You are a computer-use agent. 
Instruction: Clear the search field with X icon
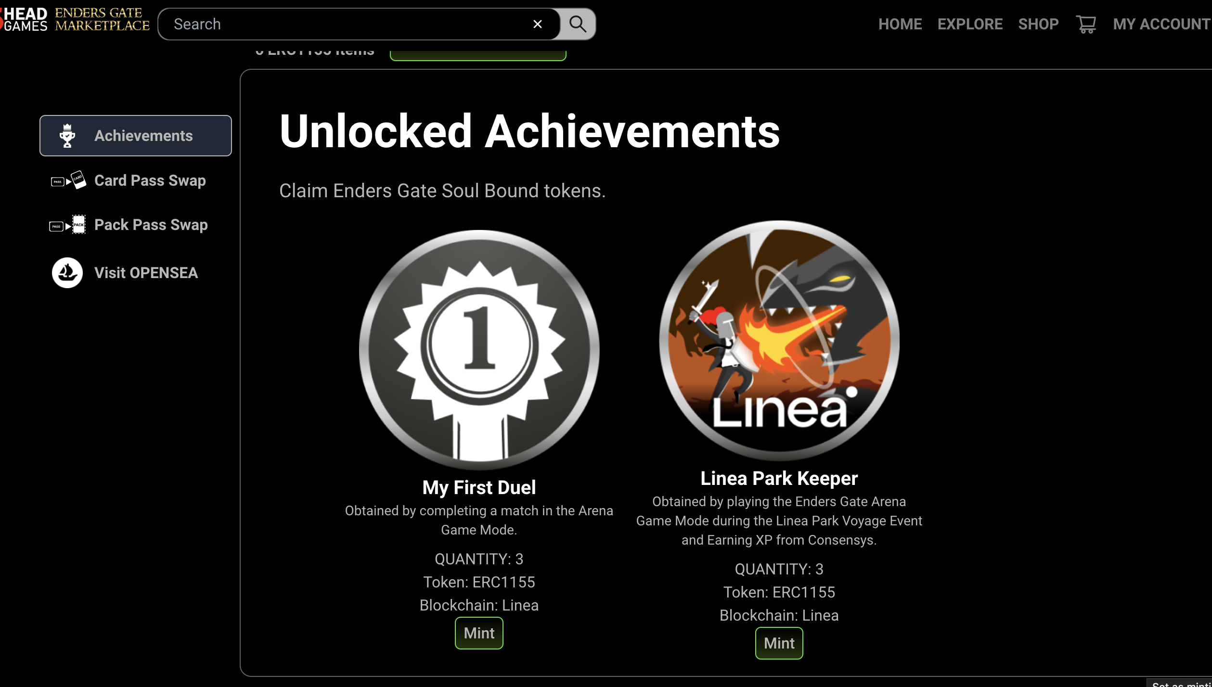point(538,24)
